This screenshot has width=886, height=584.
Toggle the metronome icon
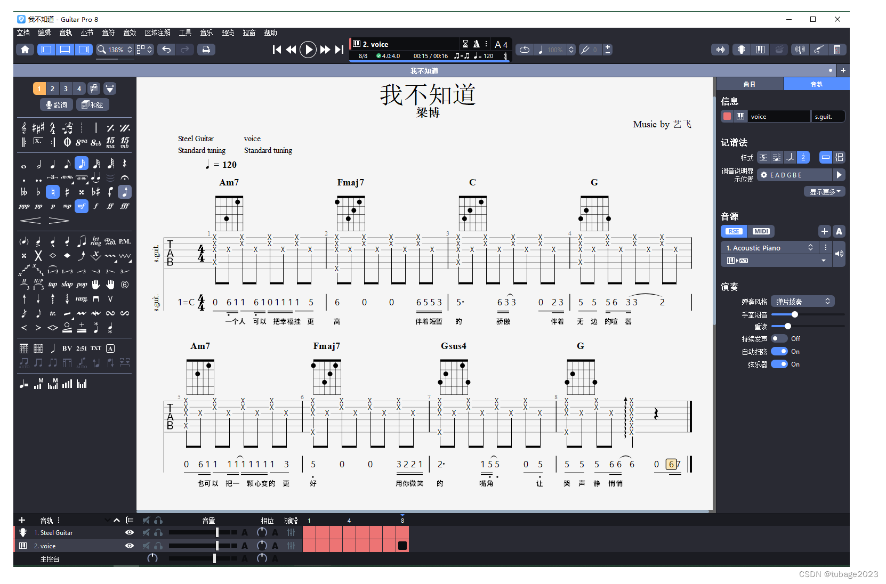click(477, 44)
